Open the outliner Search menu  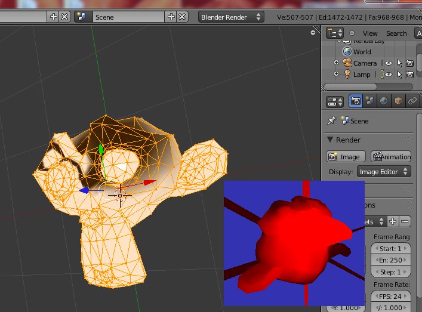tap(396, 33)
